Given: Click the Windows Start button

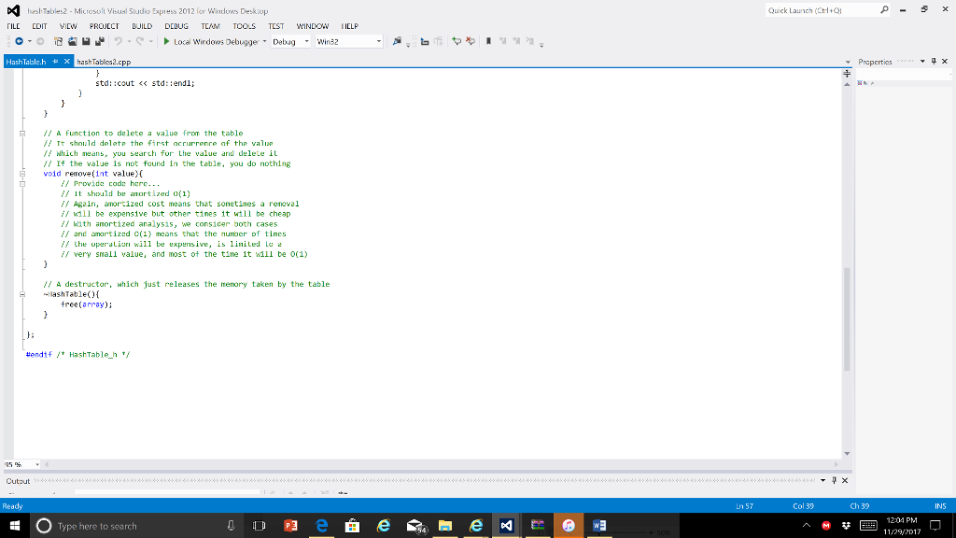Looking at the screenshot, I should [x=15, y=525].
